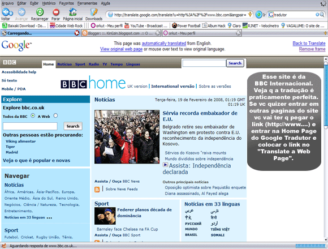
Task: Open Claro bookmark
Action: 234,25
